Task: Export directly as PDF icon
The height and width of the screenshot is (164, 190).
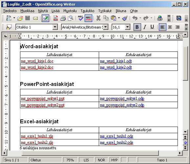Action: (55, 18)
